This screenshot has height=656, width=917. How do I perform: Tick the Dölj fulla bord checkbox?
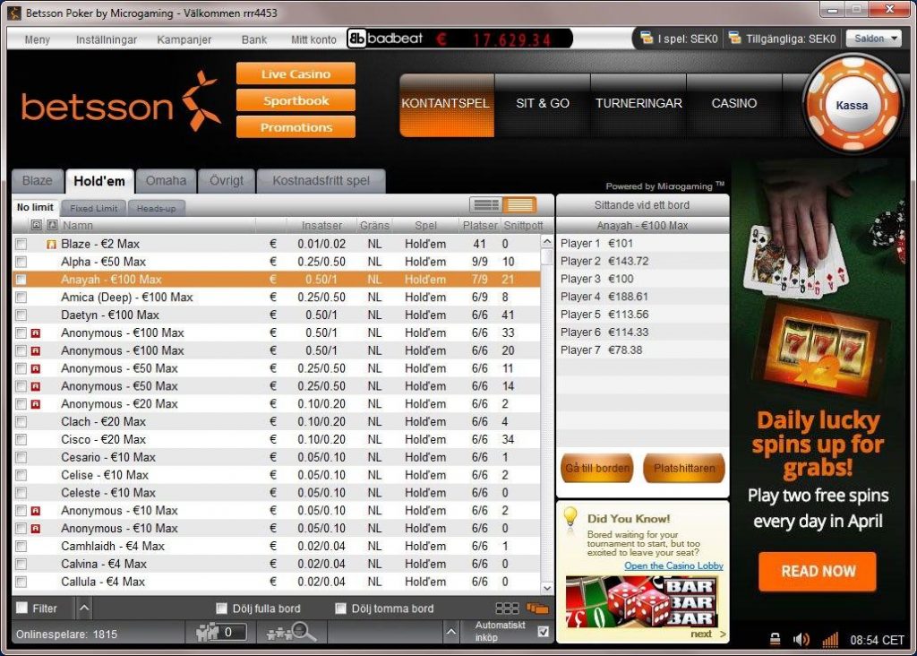point(222,609)
